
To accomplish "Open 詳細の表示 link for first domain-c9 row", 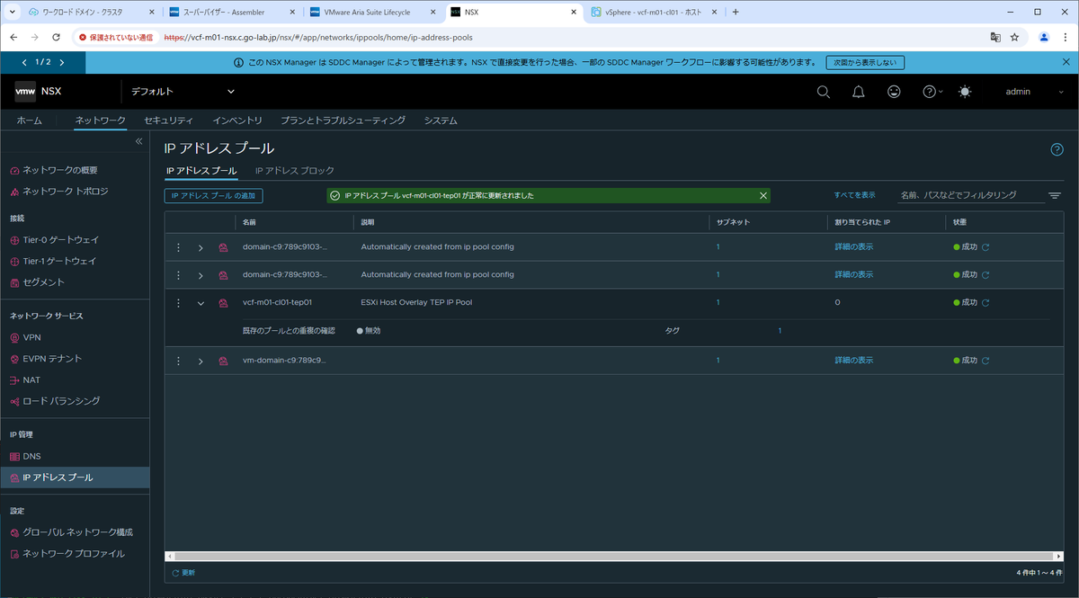I will pos(853,247).
